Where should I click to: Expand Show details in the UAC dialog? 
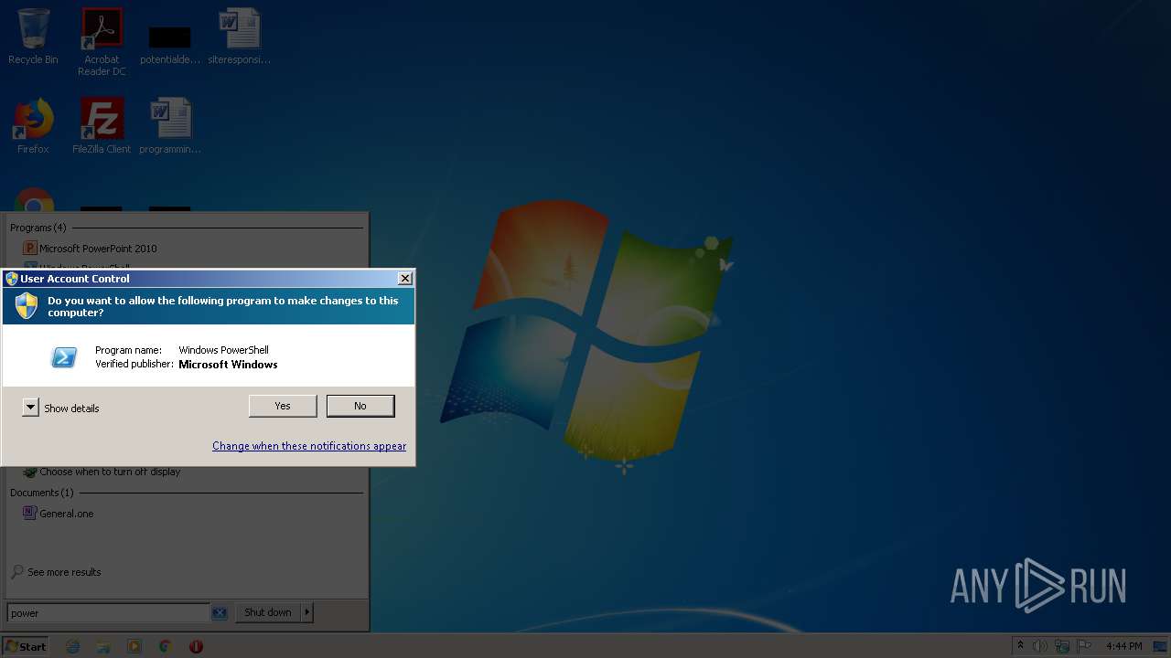click(60, 408)
